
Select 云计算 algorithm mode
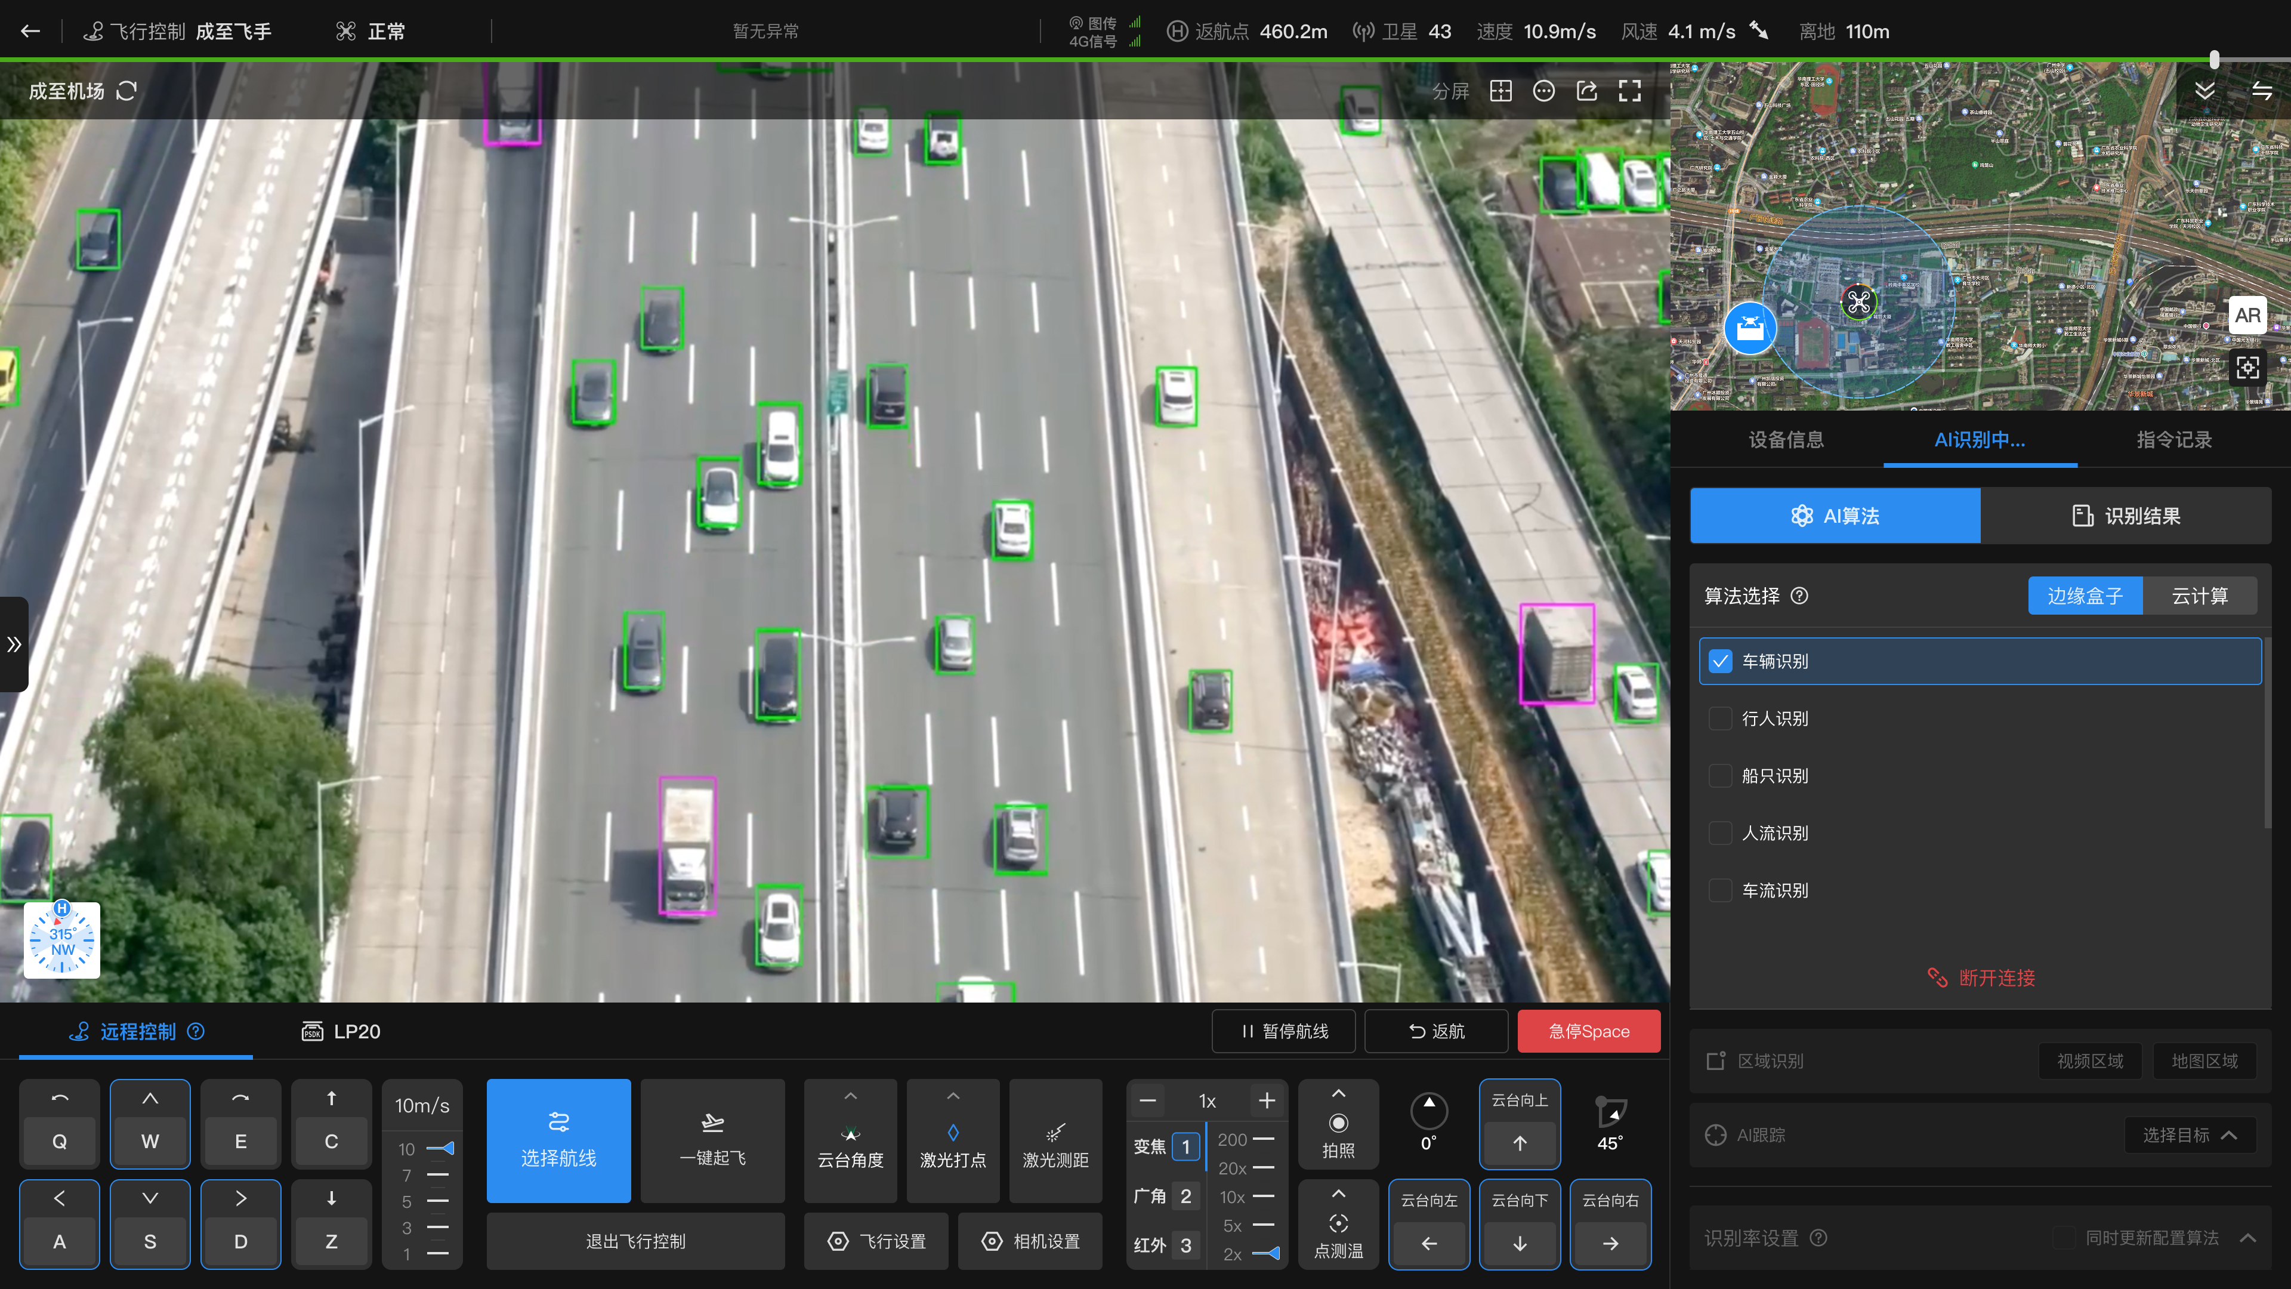(x=2199, y=596)
